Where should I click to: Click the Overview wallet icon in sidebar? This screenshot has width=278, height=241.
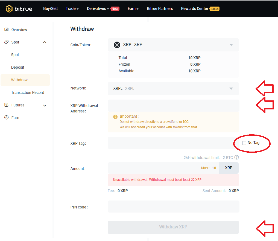(x=7, y=29)
